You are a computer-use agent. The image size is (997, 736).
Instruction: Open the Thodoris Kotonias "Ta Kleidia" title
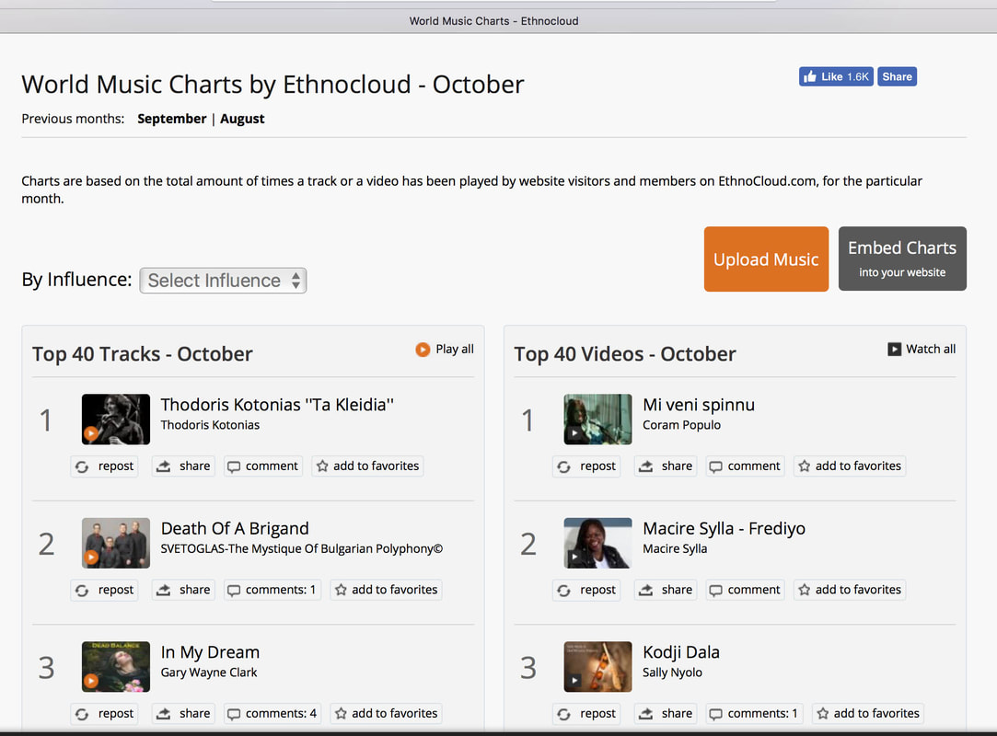click(x=277, y=405)
